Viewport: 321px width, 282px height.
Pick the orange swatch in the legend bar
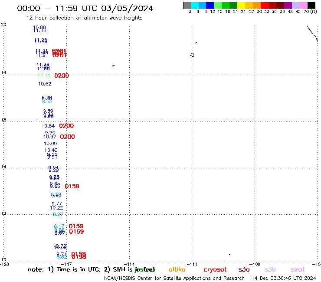(257, 5)
